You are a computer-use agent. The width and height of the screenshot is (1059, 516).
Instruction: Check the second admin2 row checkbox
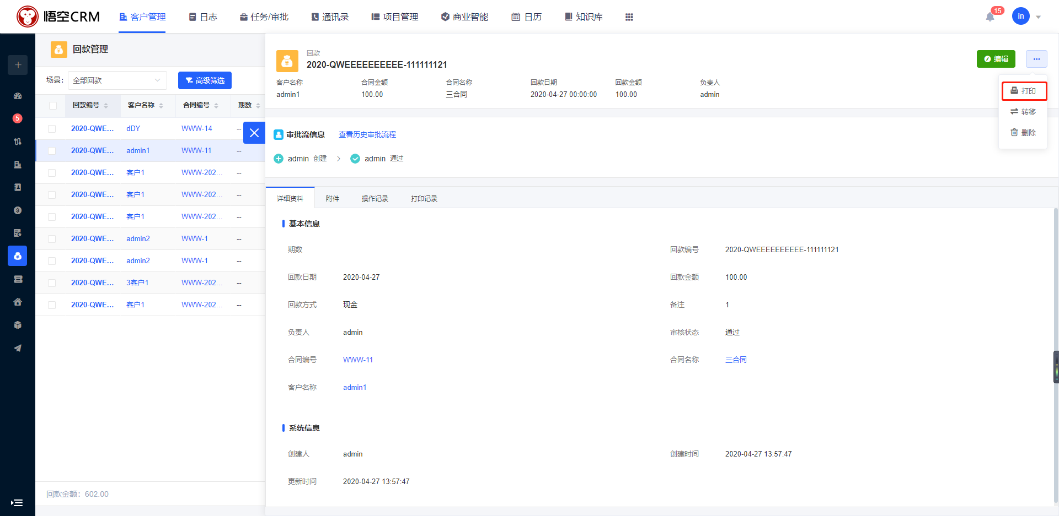pyautogui.click(x=52, y=261)
